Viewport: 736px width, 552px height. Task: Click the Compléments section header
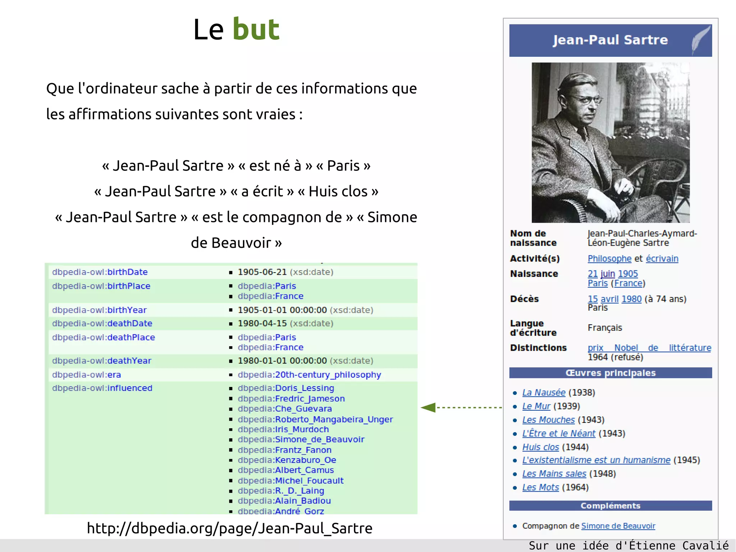[x=611, y=506]
